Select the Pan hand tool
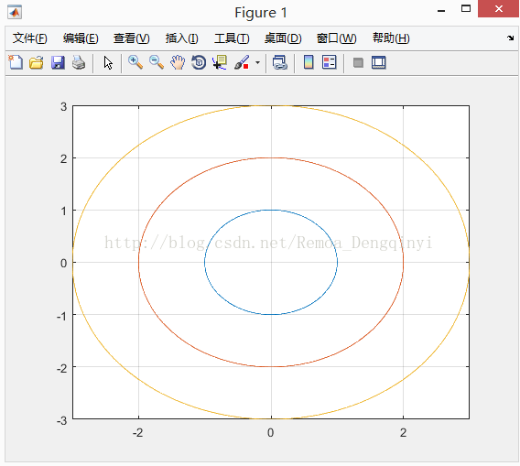This screenshot has width=520, height=466. 178,62
